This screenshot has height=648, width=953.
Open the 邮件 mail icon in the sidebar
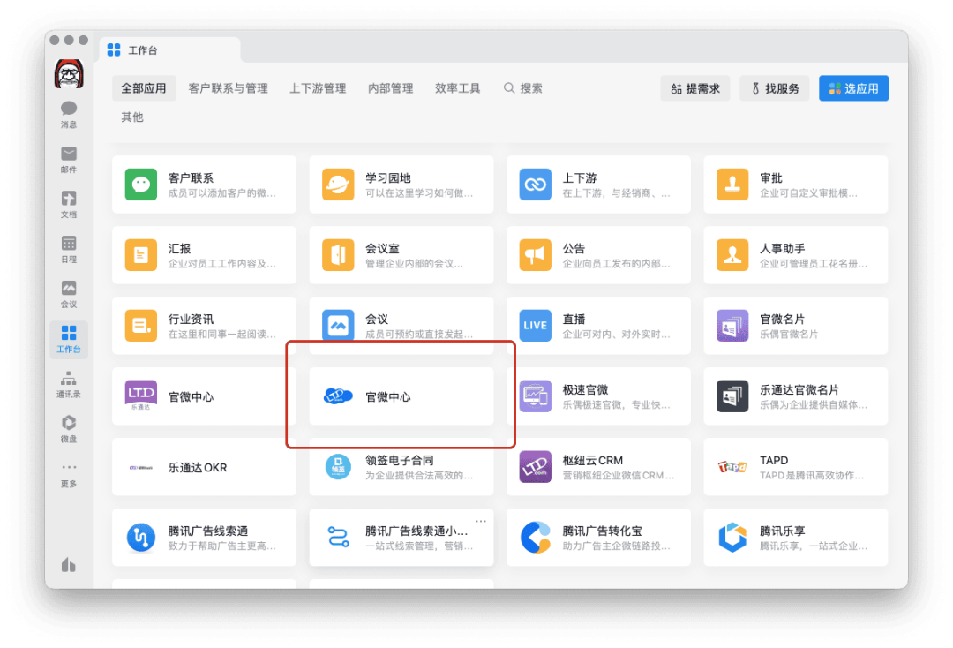tap(69, 159)
